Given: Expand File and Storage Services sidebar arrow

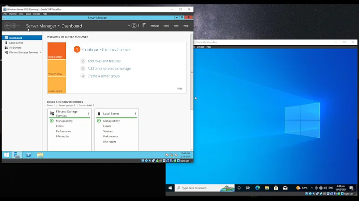Looking at the screenshot, I should 40,52.
